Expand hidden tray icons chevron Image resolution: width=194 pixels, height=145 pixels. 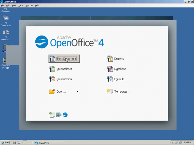pyautogui.click(x=173, y=143)
